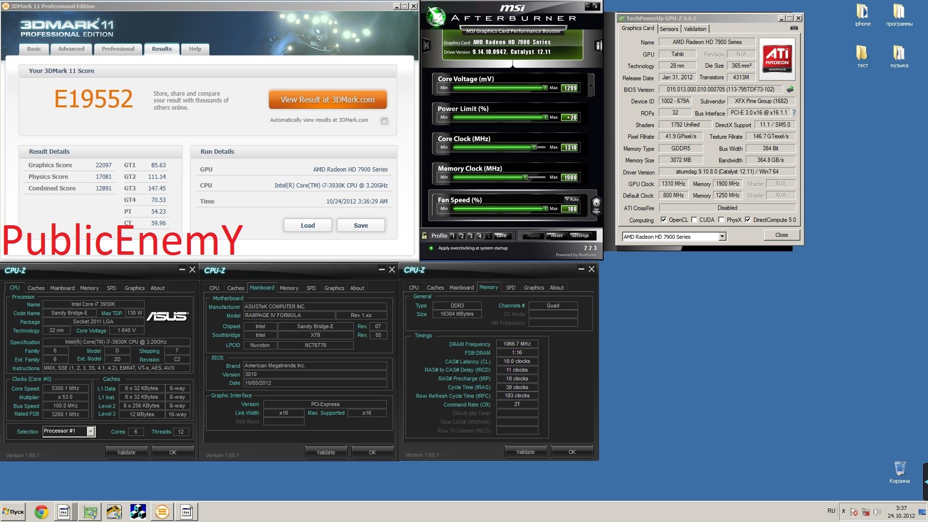Click the ATI Radeon logo in GPU-Z
The image size is (928, 522).
(777, 59)
